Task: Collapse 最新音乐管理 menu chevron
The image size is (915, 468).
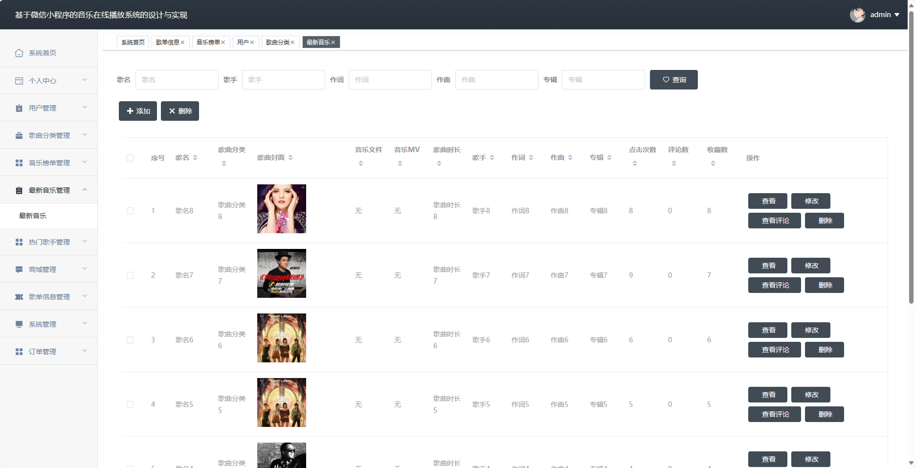Action: pos(85,189)
